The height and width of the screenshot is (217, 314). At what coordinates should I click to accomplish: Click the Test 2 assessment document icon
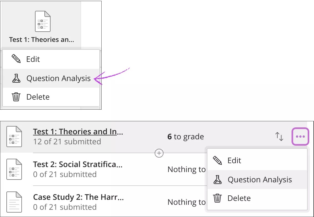click(x=14, y=169)
